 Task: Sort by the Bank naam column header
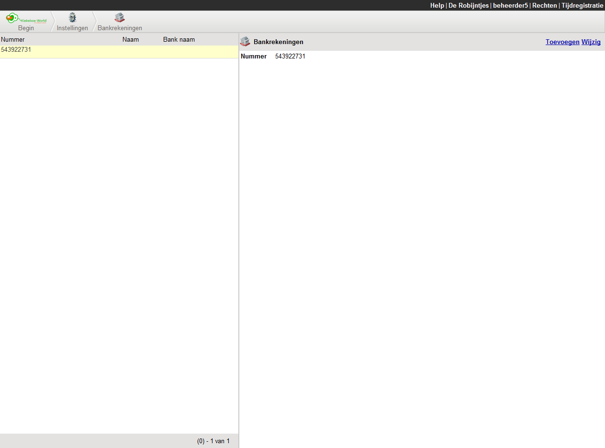coord(179,39)
